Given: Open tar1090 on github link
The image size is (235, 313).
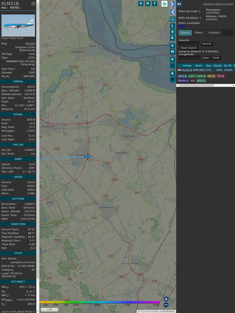Looking at the screenshot, I should (218, 4).
